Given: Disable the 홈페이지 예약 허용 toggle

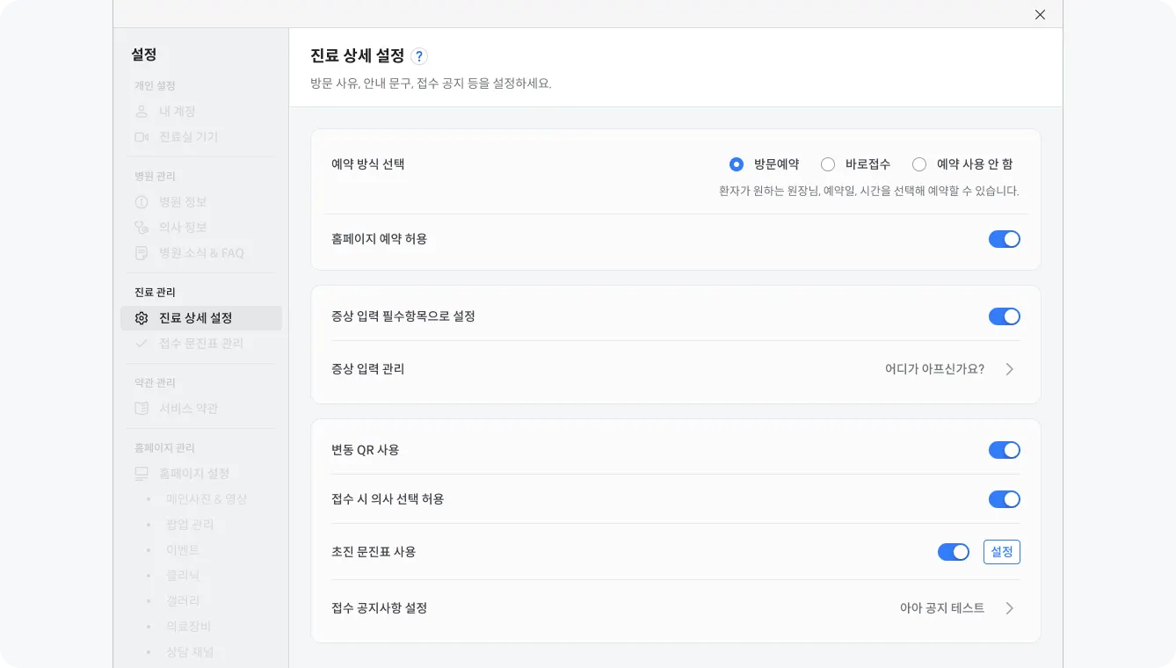Looking at the screenshot, I should (1004, 239).
